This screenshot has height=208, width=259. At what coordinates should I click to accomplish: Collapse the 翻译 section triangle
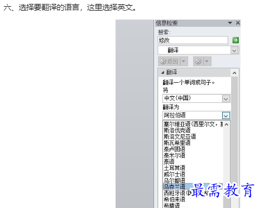(163, 73)
